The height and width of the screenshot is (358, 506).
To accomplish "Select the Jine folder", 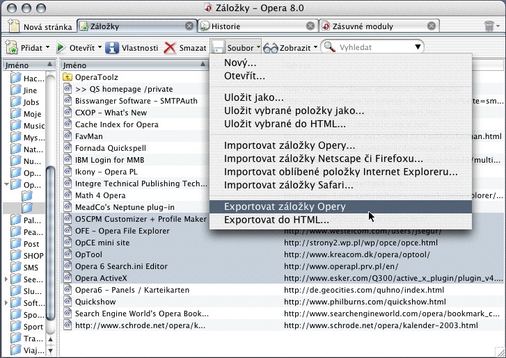I will [x=24, y=90].
